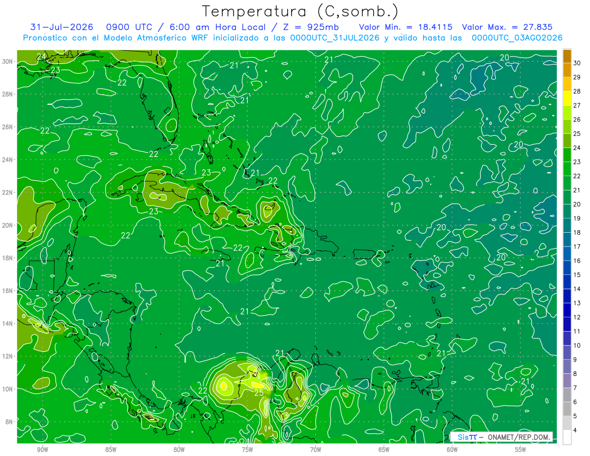Click legend color band between 5 and 6

[567, 409]
